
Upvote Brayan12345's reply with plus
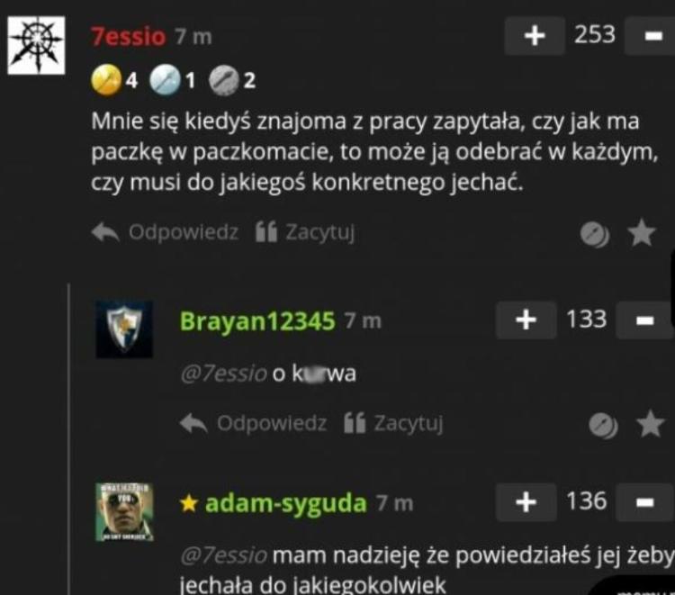click(526, 320)
